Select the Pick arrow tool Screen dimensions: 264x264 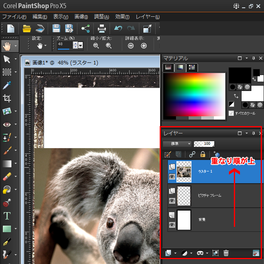coord(7,59)
